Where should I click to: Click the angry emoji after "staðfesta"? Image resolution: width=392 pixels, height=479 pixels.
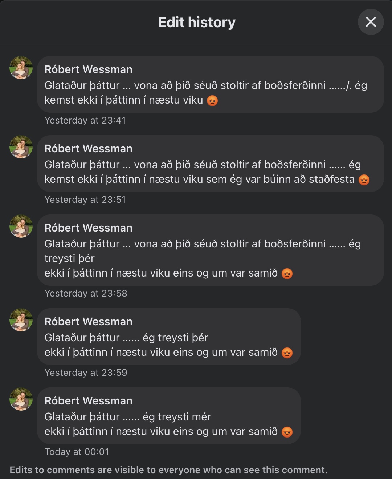(364, 180)
